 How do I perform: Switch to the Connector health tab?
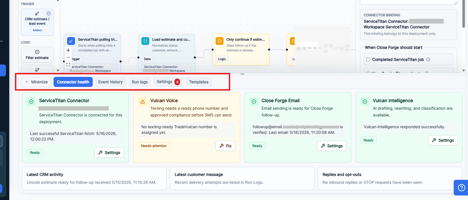coord(73,82)
